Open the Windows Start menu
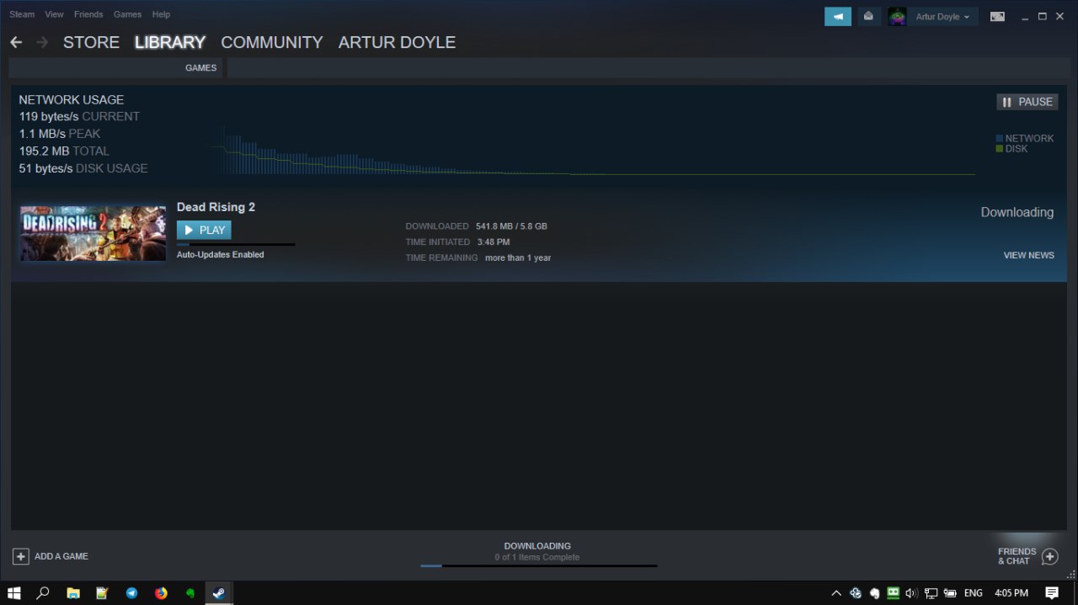 coord(13,592)
